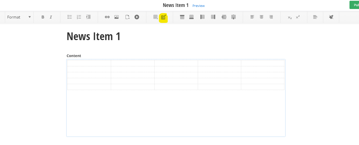Toggle italic formatting
359x145 pixels.
51,17
